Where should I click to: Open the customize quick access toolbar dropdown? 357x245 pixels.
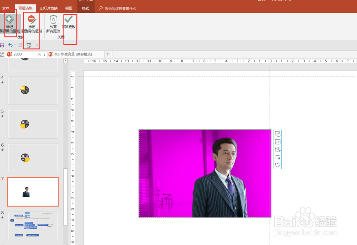click(x=37, y=46)
